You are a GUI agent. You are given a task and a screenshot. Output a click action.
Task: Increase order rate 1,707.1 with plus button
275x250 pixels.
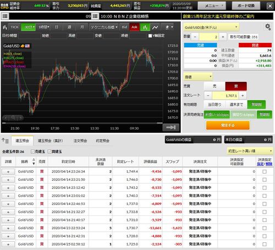[243, 96]
